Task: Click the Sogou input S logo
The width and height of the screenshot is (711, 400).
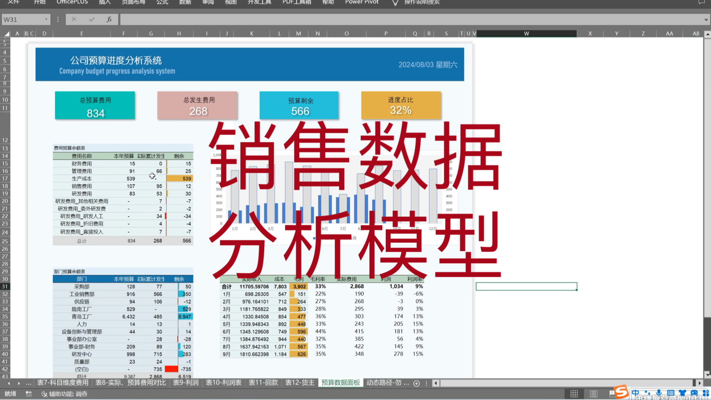Action: coord(621,392)
